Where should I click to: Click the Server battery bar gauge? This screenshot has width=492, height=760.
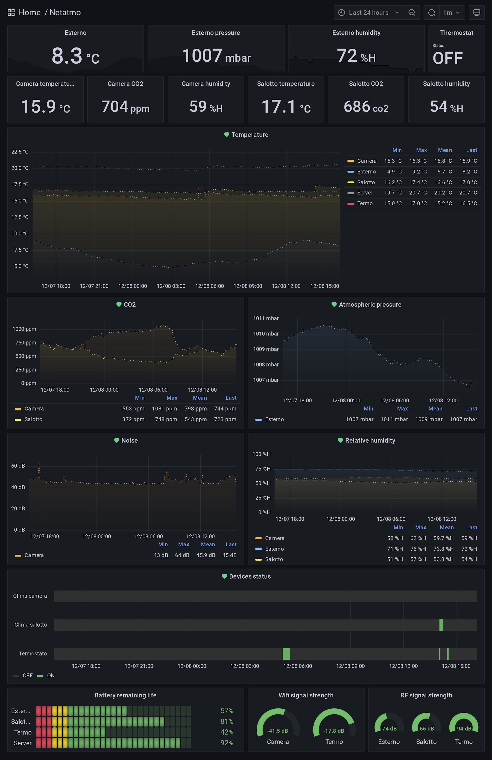tap(113, 743)
